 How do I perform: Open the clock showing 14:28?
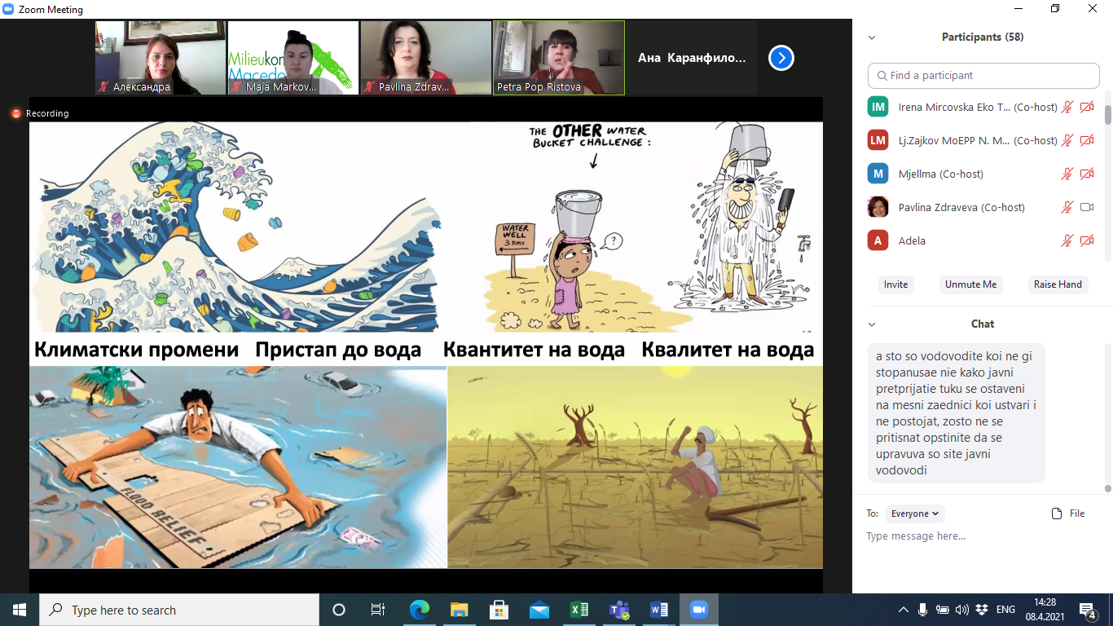coord(1046,610)
